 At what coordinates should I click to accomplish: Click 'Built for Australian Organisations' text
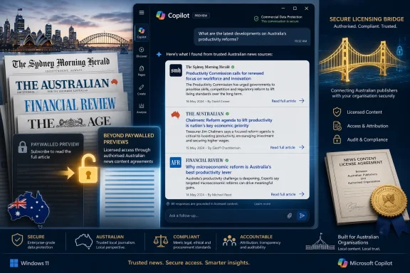(358, 240)
